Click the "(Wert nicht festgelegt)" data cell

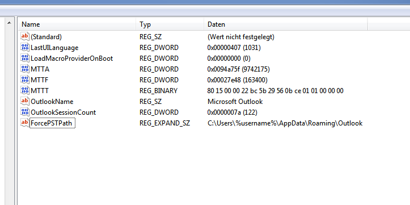point(241,37)
